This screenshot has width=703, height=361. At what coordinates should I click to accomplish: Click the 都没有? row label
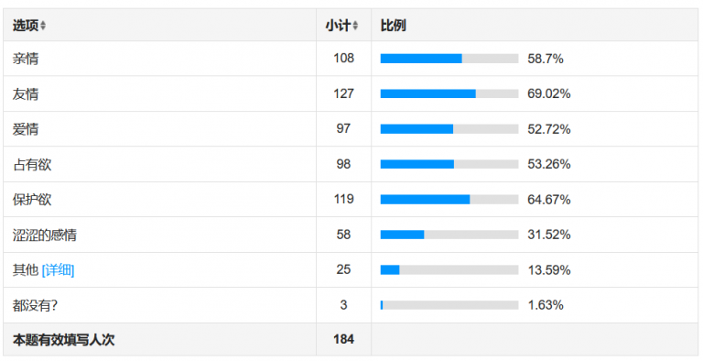pyautogui.click(x=35, y=305)
